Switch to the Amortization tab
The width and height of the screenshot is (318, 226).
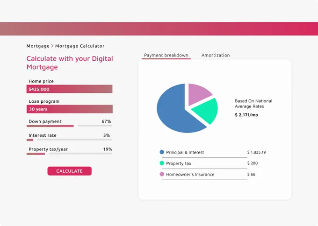click(x=216, y=55)
